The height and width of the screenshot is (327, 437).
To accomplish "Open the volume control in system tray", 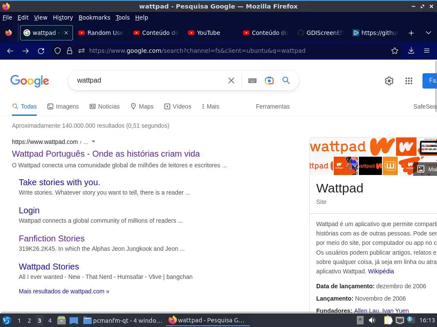I will tap(372, 320).
